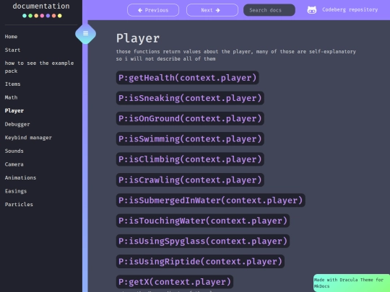Click the P:getHealth(context.player) code block

(188, 78)
